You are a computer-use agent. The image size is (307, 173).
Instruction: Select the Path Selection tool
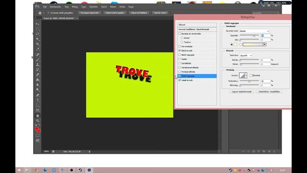[x=37, y=105]
